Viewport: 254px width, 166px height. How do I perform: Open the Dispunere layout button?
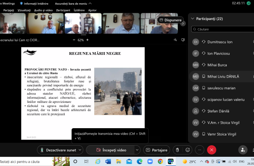[170, 20]
